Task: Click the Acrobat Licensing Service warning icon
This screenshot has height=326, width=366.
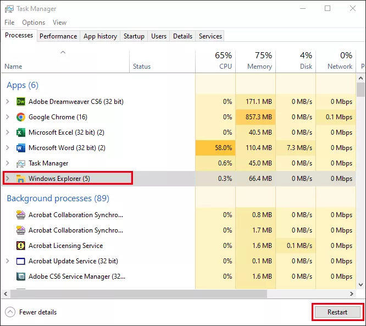Action: 21,246
